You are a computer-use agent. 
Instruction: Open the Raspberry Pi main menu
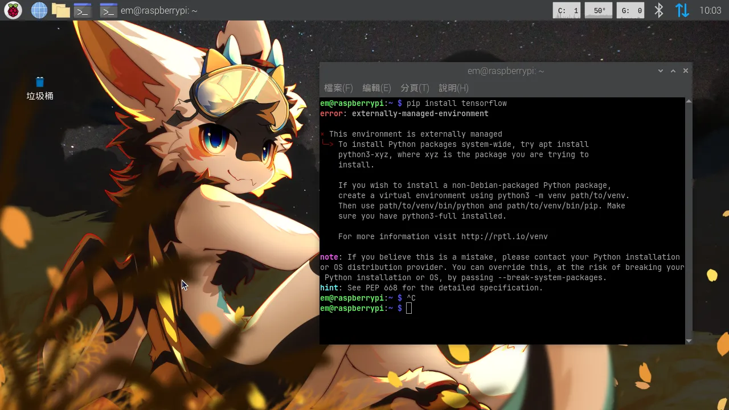click(x=13, y=10)
